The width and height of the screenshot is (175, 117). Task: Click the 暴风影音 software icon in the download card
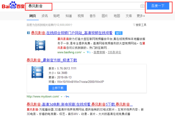[37, 72]
